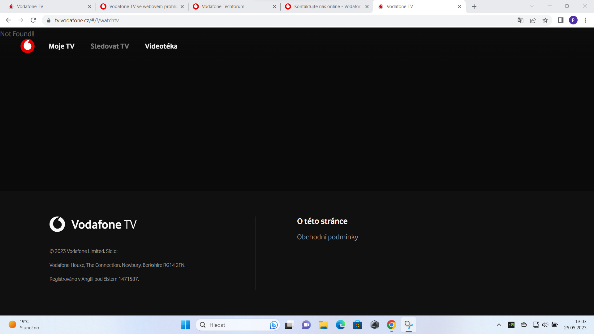Close the first Vodafone TV tab
Screen dimensions: 594x334
pos(90,6)
